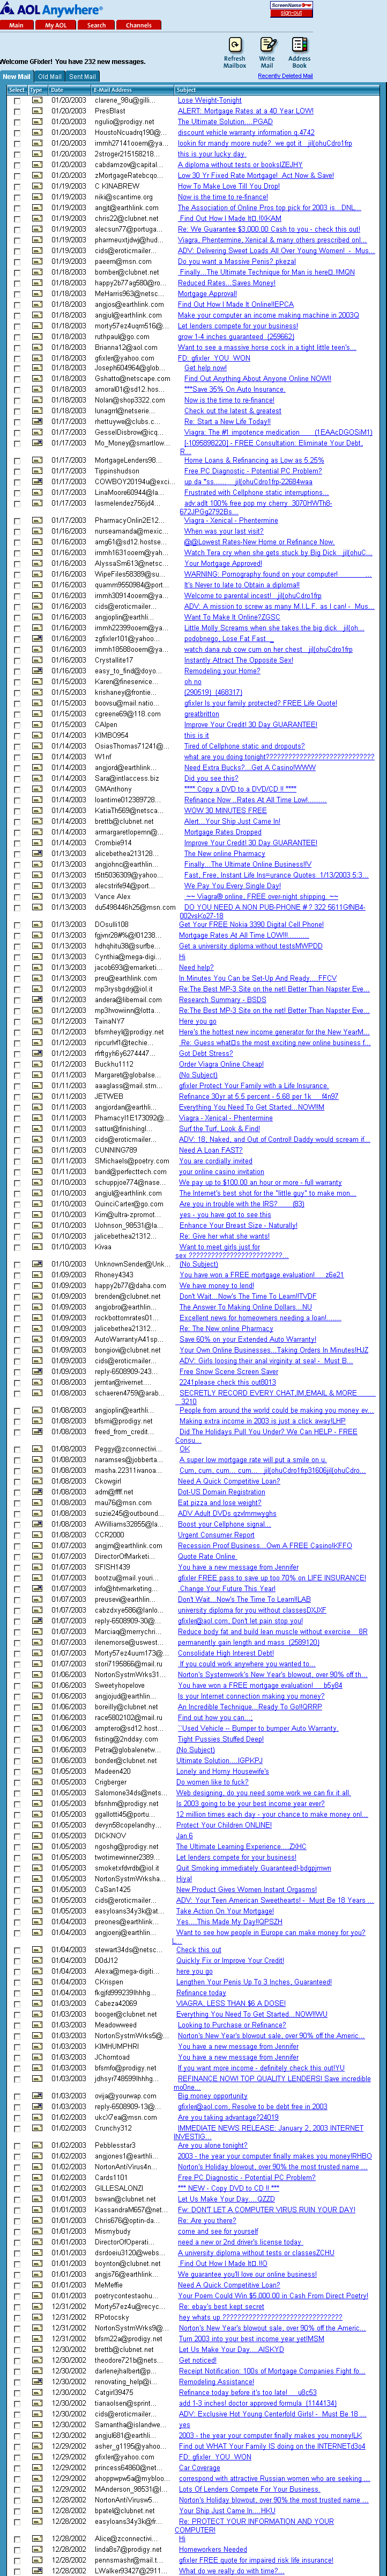The image size is (387, 2576).
Task: Tick checkbox for Kivaa email row
Action: pos(16,1247)
